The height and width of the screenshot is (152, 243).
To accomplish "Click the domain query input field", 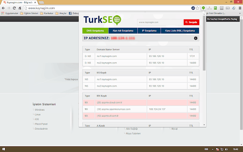I will tap(160, 22).
